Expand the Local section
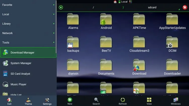The height and width of the screenshot is (106, 189). tap(28, 14)
